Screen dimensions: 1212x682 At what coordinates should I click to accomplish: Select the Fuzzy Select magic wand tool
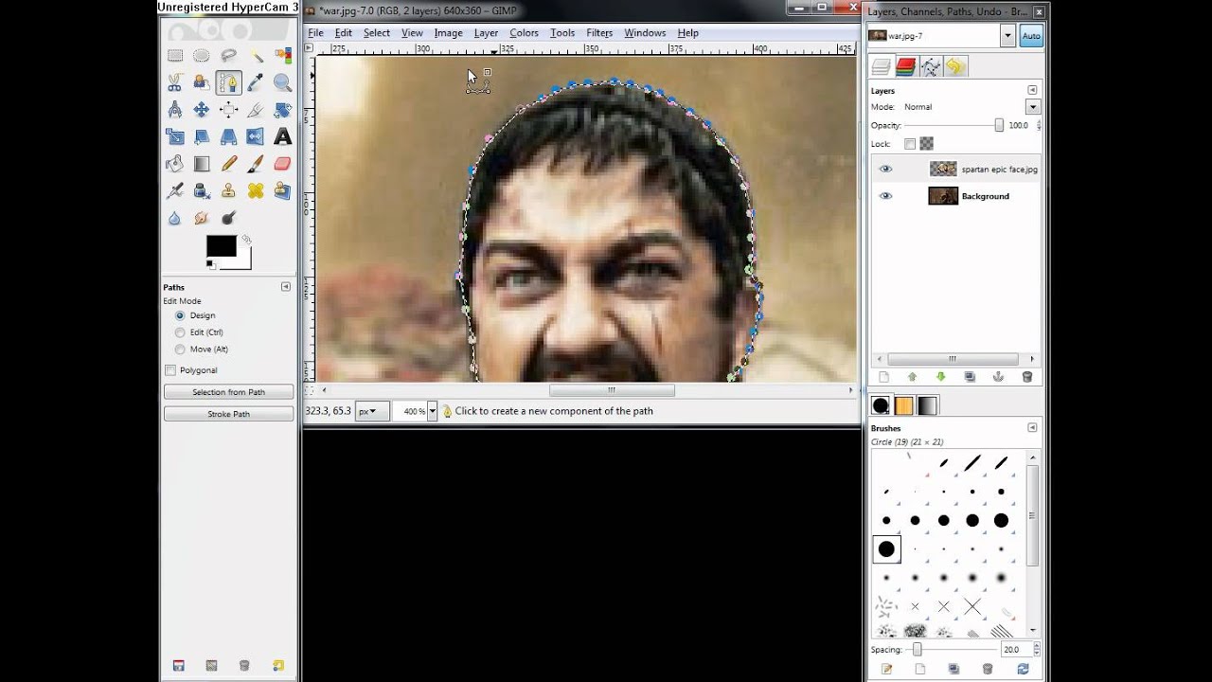click(256, 56)
